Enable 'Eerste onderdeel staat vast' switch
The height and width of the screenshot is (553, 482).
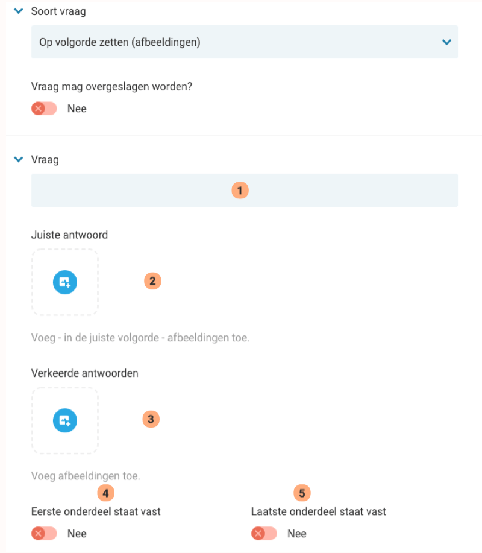(x=44, y=534)
